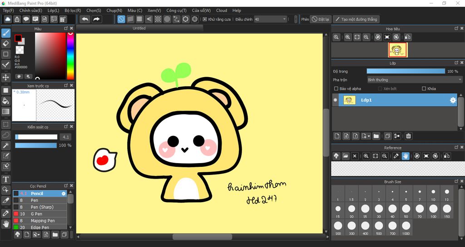Enable parallel line snap
The image size is (465, 247).
130,19
